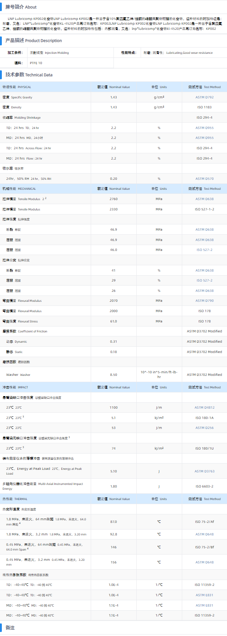Screen dimensions: 227x636
Task: Click the 技术参数 Technical Data section heading
Action: click(x=29, y=75)
